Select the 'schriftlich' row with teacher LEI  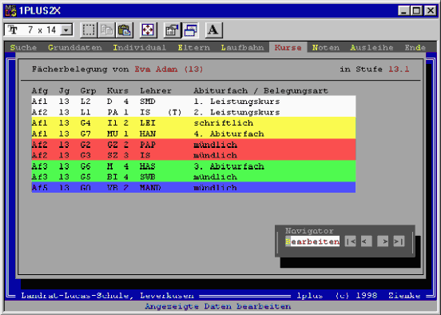coord(193,123)
